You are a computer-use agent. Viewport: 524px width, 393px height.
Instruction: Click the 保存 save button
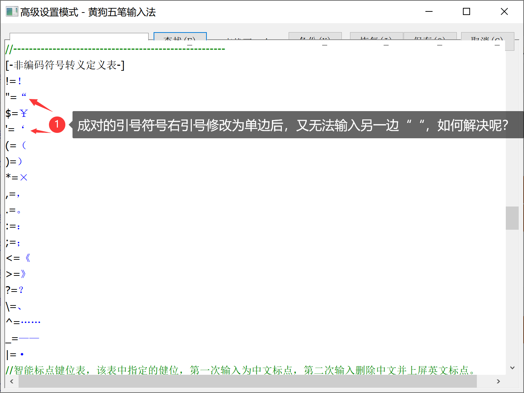pos(430,37)
